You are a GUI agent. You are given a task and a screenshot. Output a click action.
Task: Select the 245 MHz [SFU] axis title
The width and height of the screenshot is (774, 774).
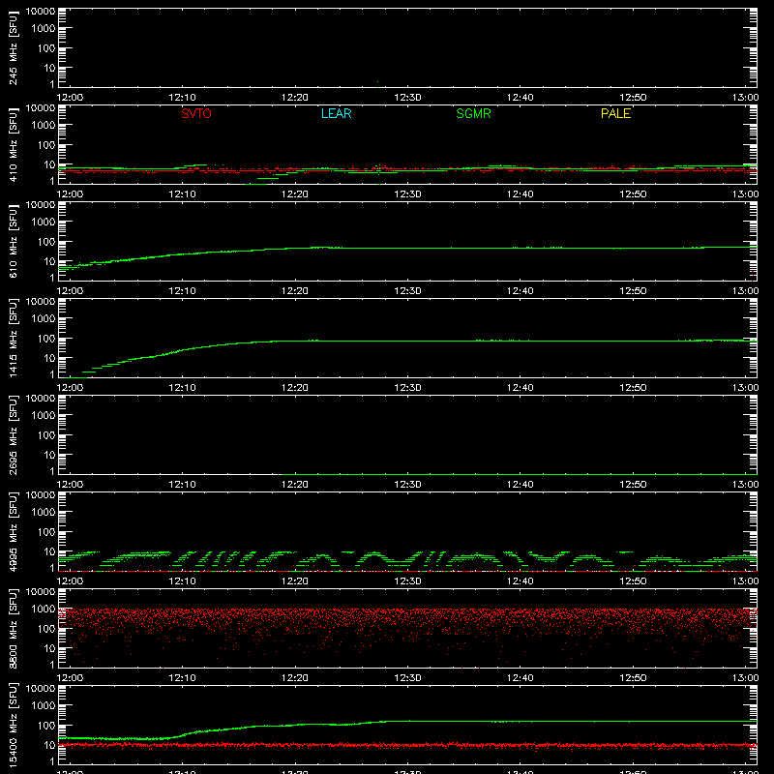tap(13, 49)
